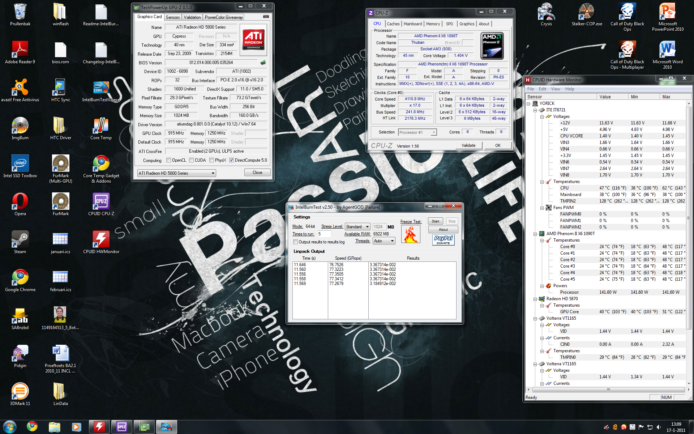The height and width of the screenshot is (434, 694).
Task: Click the Value column header in HWMonitor
Action: [612, 97]
